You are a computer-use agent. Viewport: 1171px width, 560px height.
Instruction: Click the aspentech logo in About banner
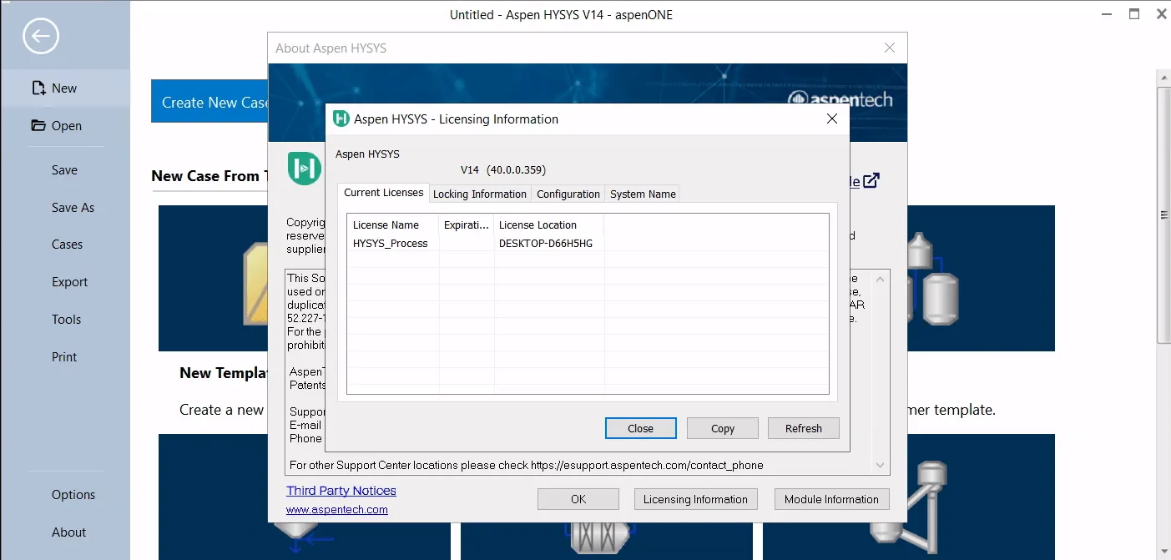[840, 99]
